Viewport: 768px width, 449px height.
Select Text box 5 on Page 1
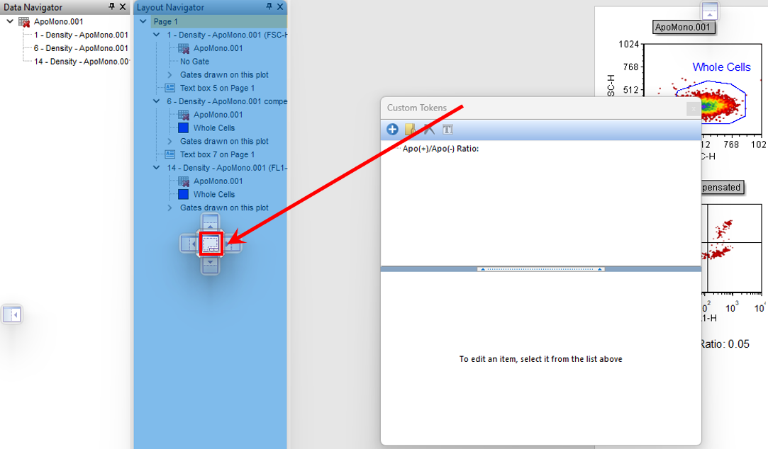pos(217,88)
